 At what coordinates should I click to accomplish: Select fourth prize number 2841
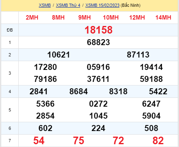(x=39, y=91)
